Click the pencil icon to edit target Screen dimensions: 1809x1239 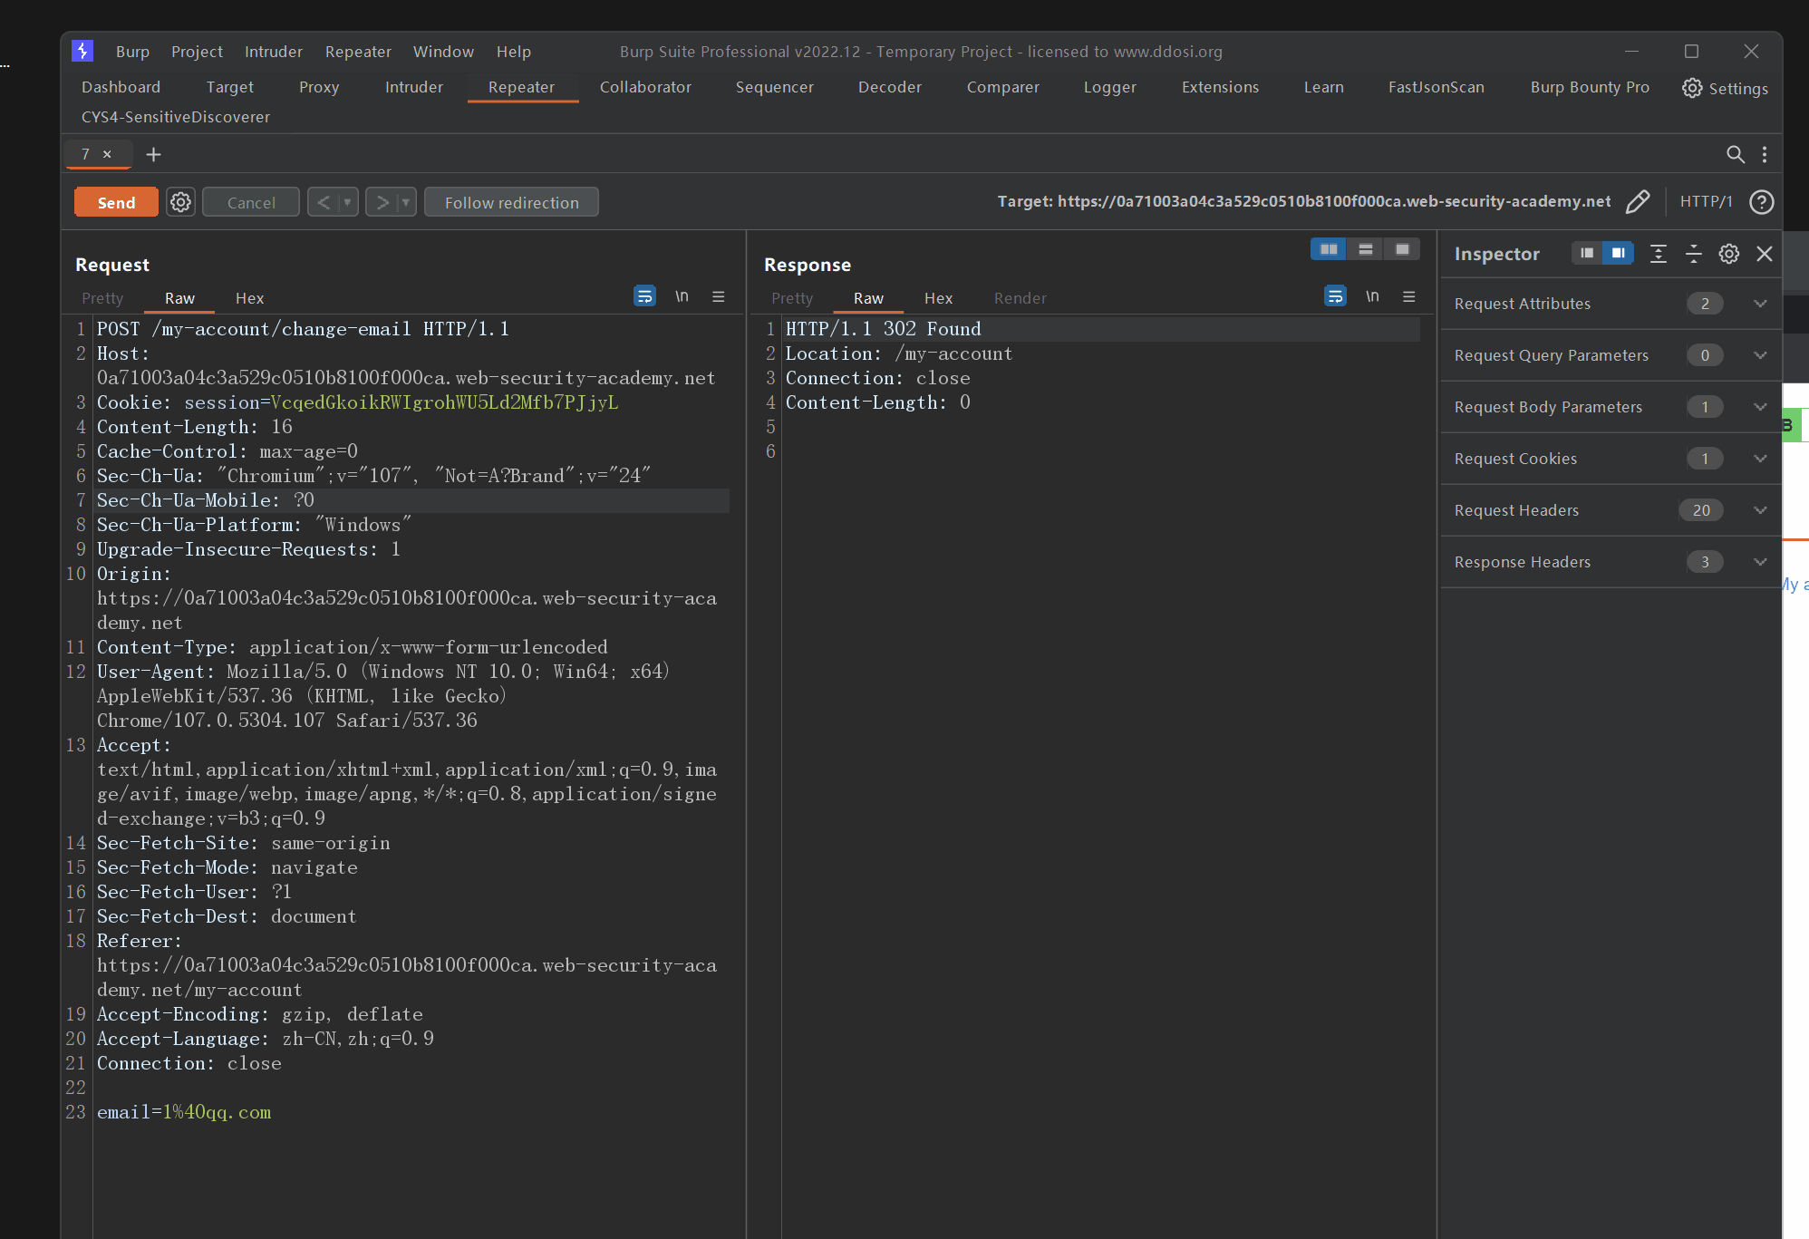pos(1638,201)
